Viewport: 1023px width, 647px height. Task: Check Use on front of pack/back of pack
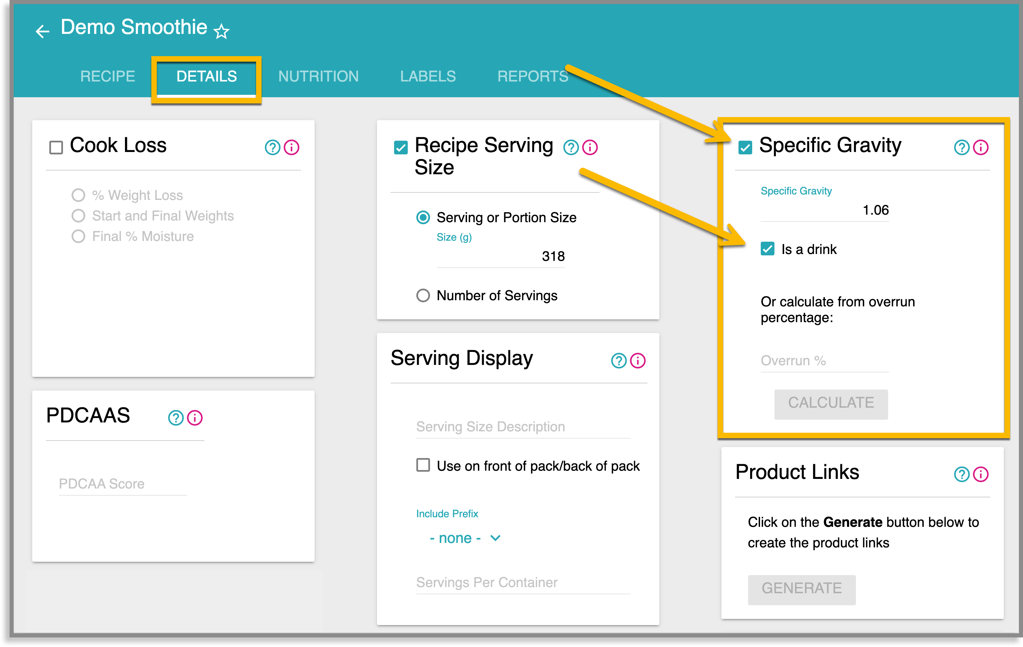coord(423,466)
